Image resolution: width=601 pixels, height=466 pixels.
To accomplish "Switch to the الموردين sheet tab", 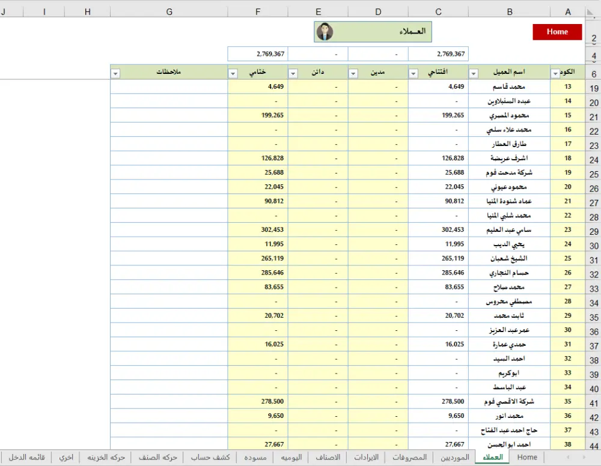I will coord(455,457).
